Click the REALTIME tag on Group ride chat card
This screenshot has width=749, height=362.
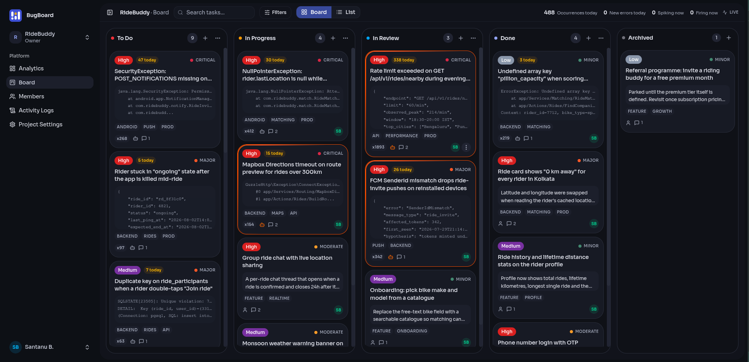click(x=279, y=298)
